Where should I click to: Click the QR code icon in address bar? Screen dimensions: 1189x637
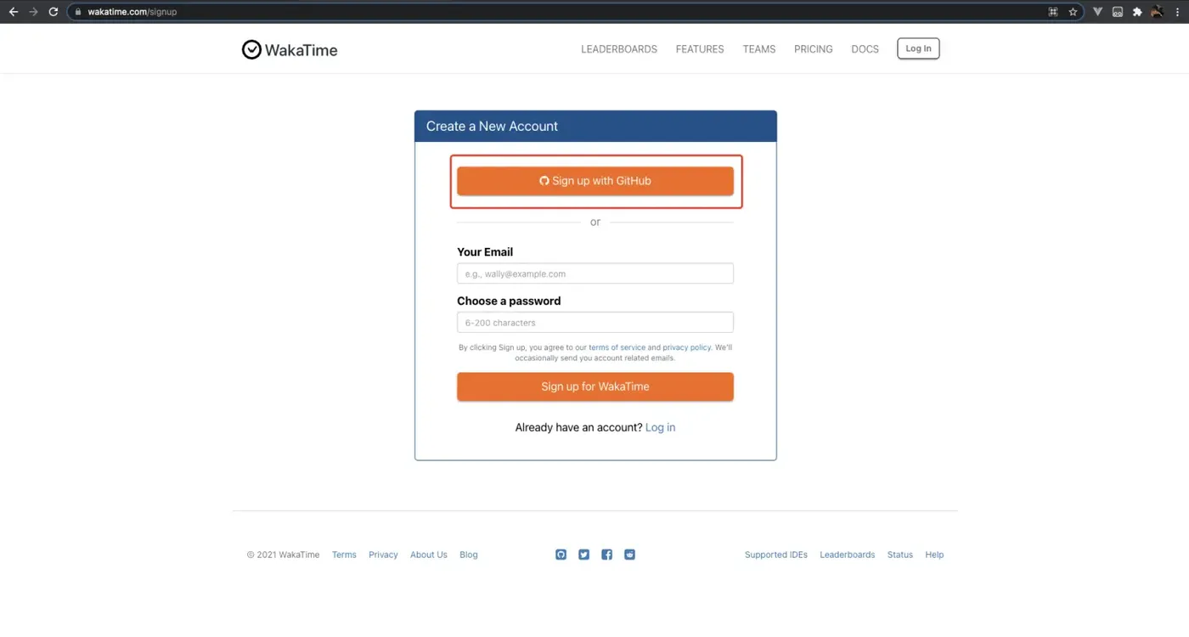pos(1053,12)
